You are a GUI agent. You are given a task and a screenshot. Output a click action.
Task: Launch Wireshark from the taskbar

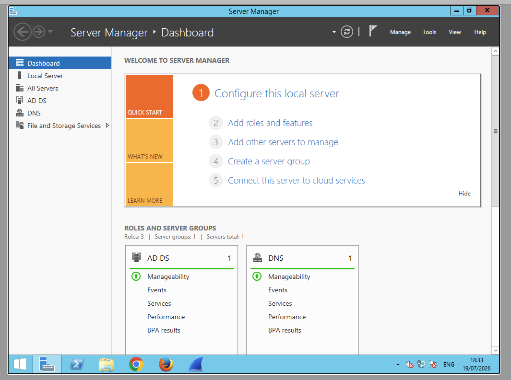coord(196,364)
